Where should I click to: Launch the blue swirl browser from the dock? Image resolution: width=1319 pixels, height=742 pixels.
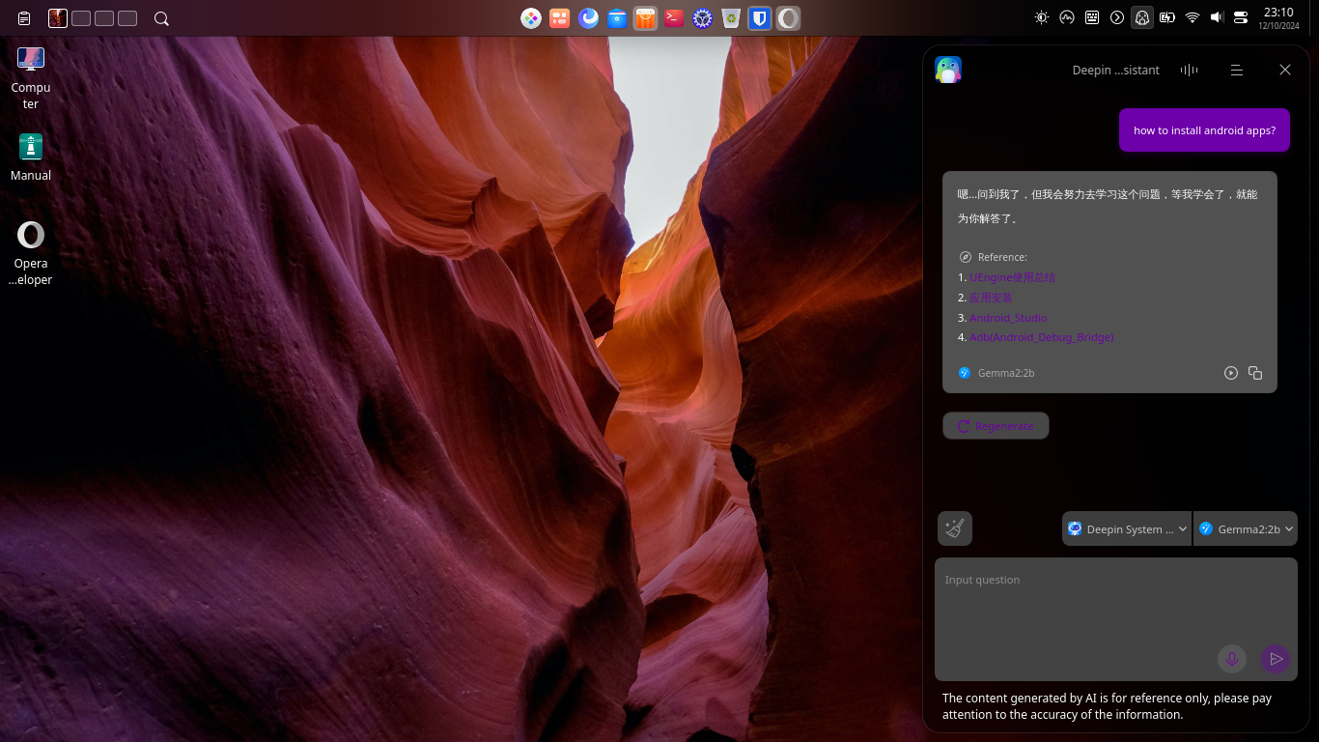tap(588, 18)
